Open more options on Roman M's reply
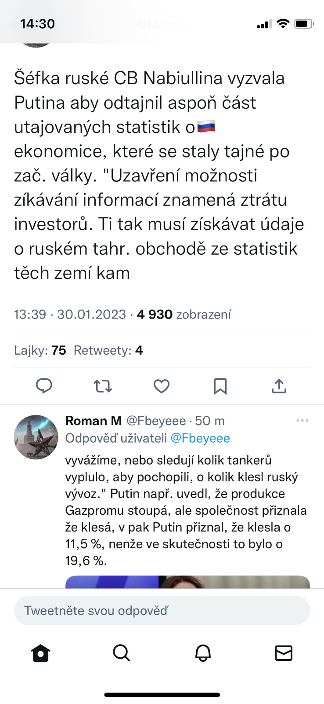Viewport: 324px width, 704px height. click(302, 421)
